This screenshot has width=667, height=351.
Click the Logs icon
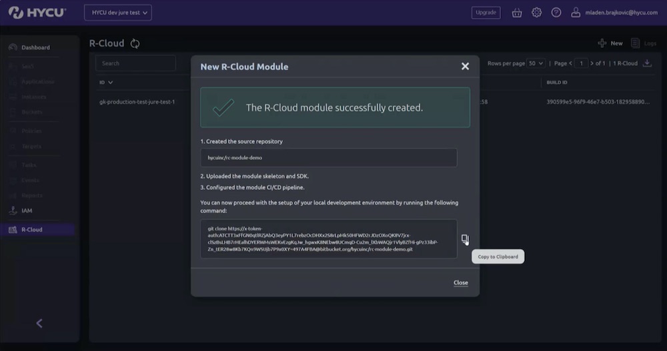coord(635,43)
